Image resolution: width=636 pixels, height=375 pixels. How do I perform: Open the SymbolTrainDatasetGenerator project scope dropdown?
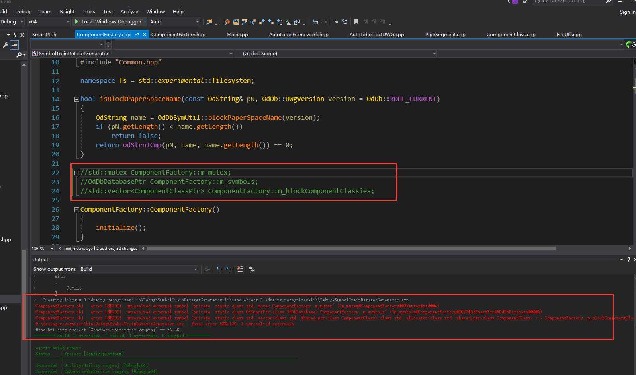tap(132, 53)
